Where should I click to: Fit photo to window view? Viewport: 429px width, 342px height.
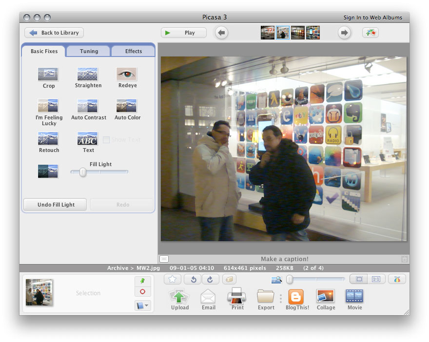pos(359,279)
